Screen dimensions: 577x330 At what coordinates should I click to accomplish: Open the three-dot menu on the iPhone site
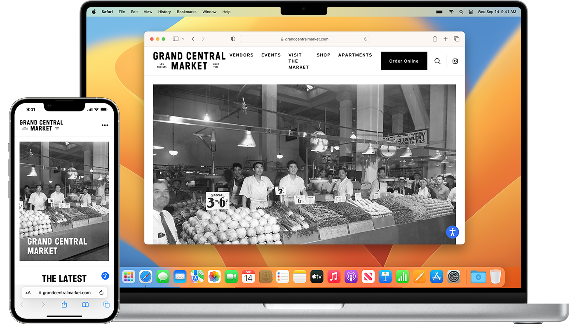tap(105, 125)
